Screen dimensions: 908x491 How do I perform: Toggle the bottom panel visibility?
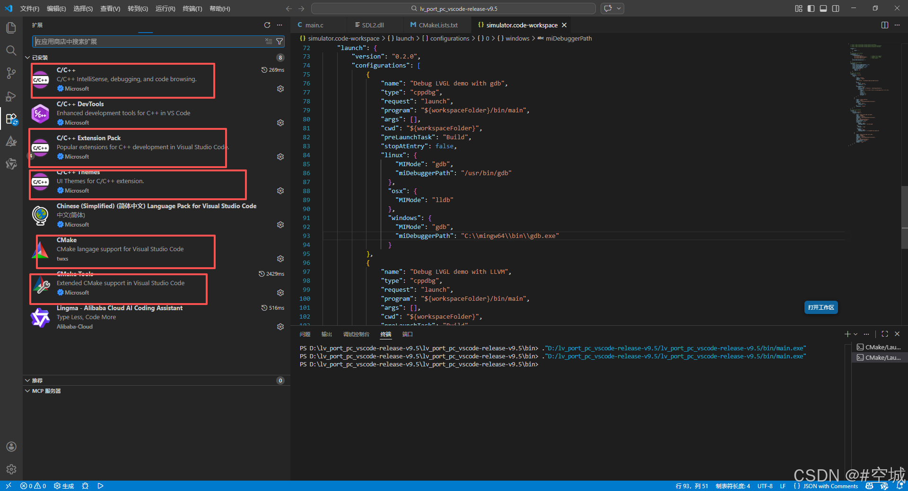coord(823,8)
